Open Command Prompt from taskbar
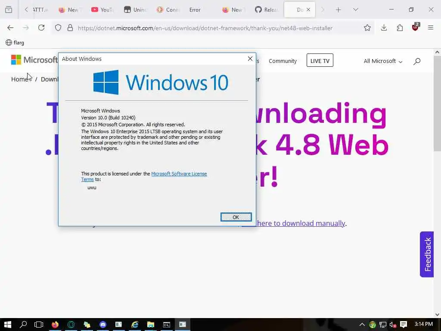Viewport: 441px width, 331px height. click(x=167, y=325)
